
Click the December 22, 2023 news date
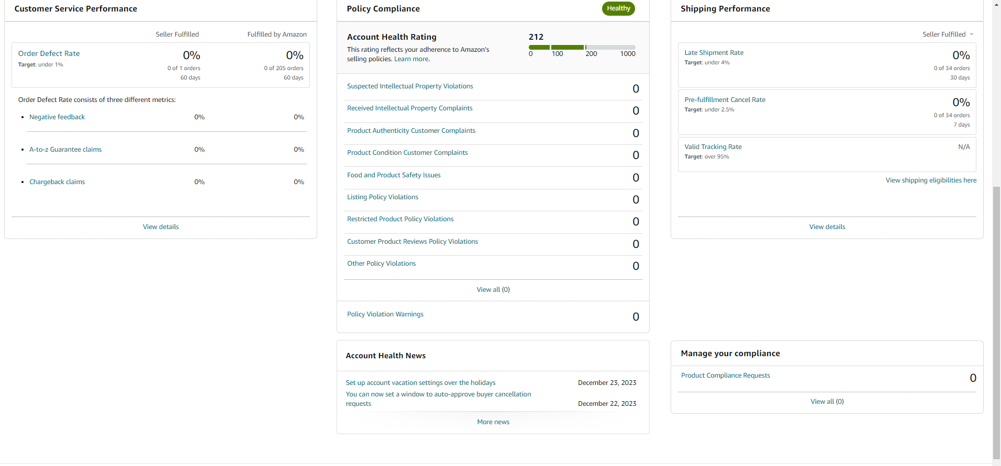[x=607, y=404]
